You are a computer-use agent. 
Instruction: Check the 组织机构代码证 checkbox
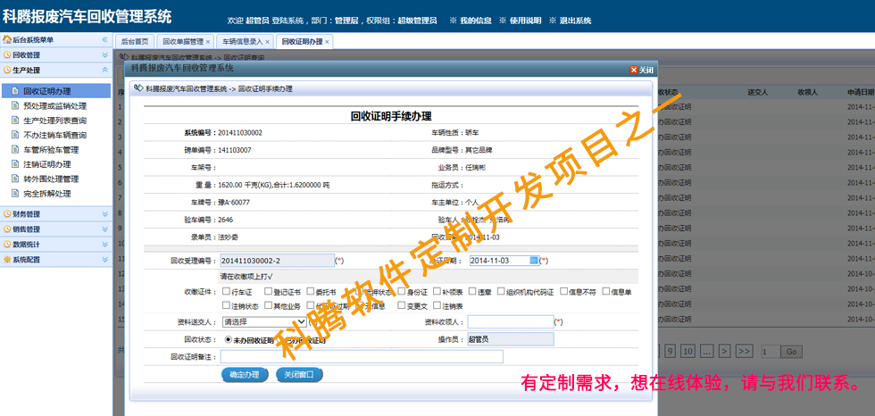click(501, 291)
